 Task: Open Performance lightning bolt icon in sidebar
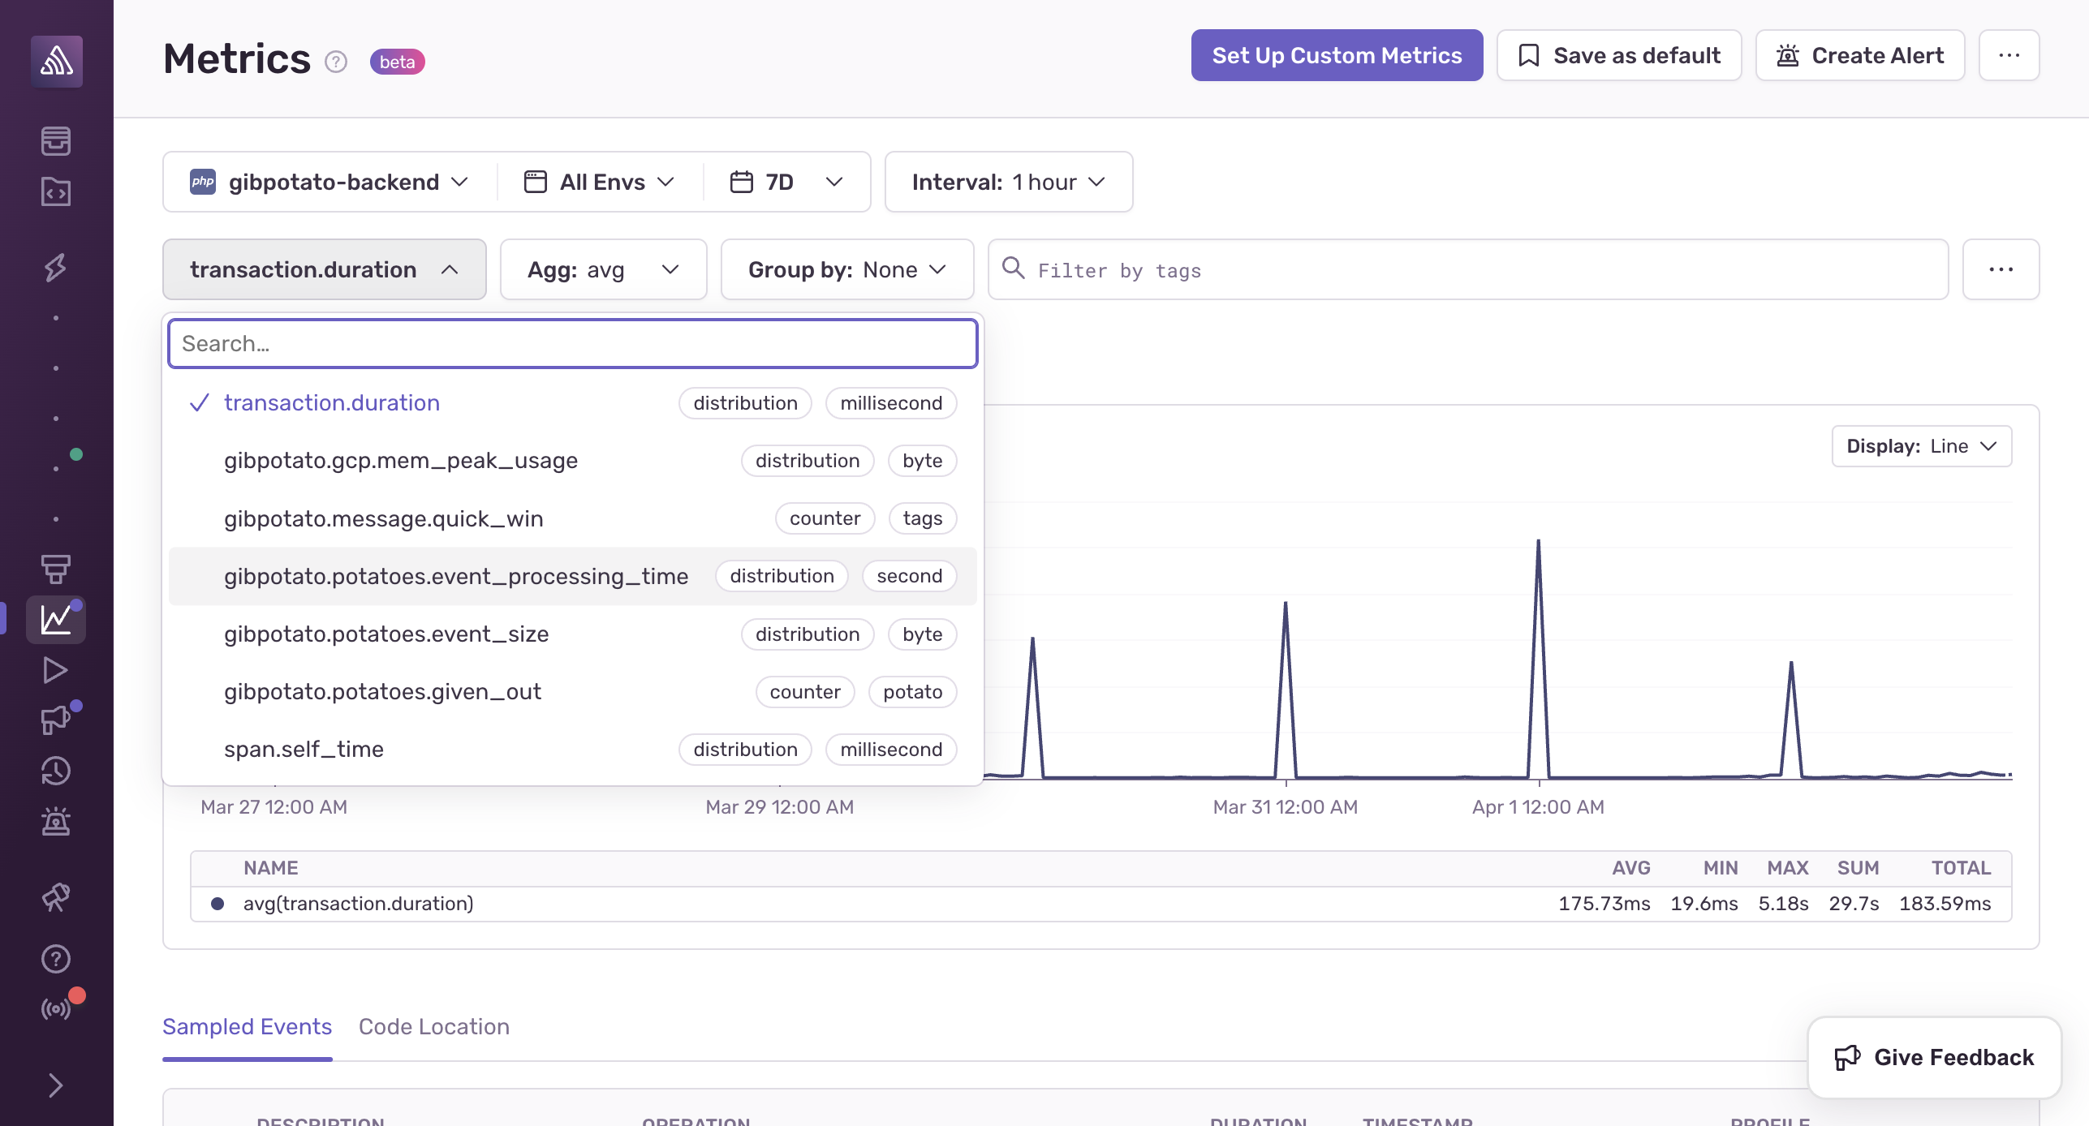pos(56,267)
